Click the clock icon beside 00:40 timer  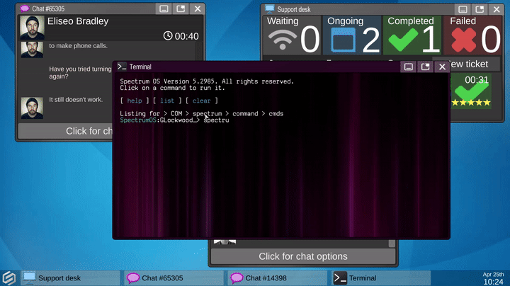pyautogui.click(x=168, y=36)
